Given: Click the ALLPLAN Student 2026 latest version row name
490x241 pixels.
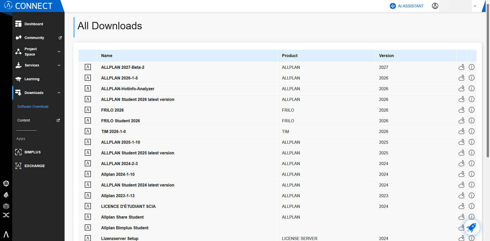Looking at the screenshot, I should click(x=138, y=99).
